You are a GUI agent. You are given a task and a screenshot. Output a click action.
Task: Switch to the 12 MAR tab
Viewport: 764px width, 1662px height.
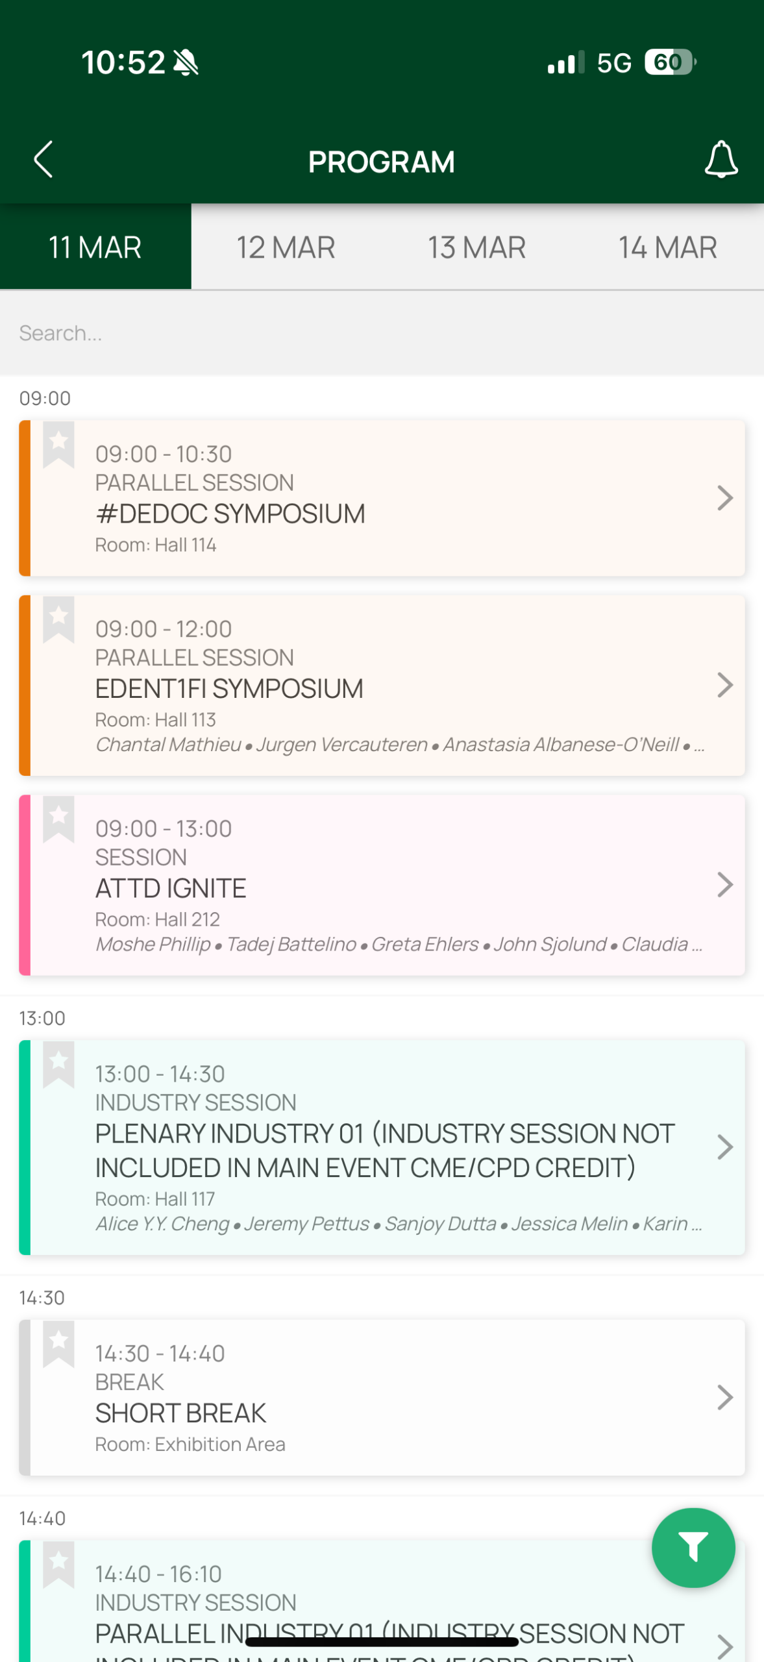[x=286, y=247]
